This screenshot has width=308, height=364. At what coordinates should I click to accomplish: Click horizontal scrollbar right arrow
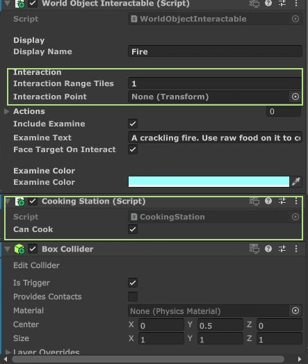pyautogui.click(x=300, y=359)
